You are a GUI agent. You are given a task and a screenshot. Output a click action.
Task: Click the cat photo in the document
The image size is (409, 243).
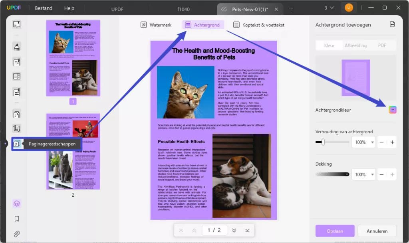185,92
